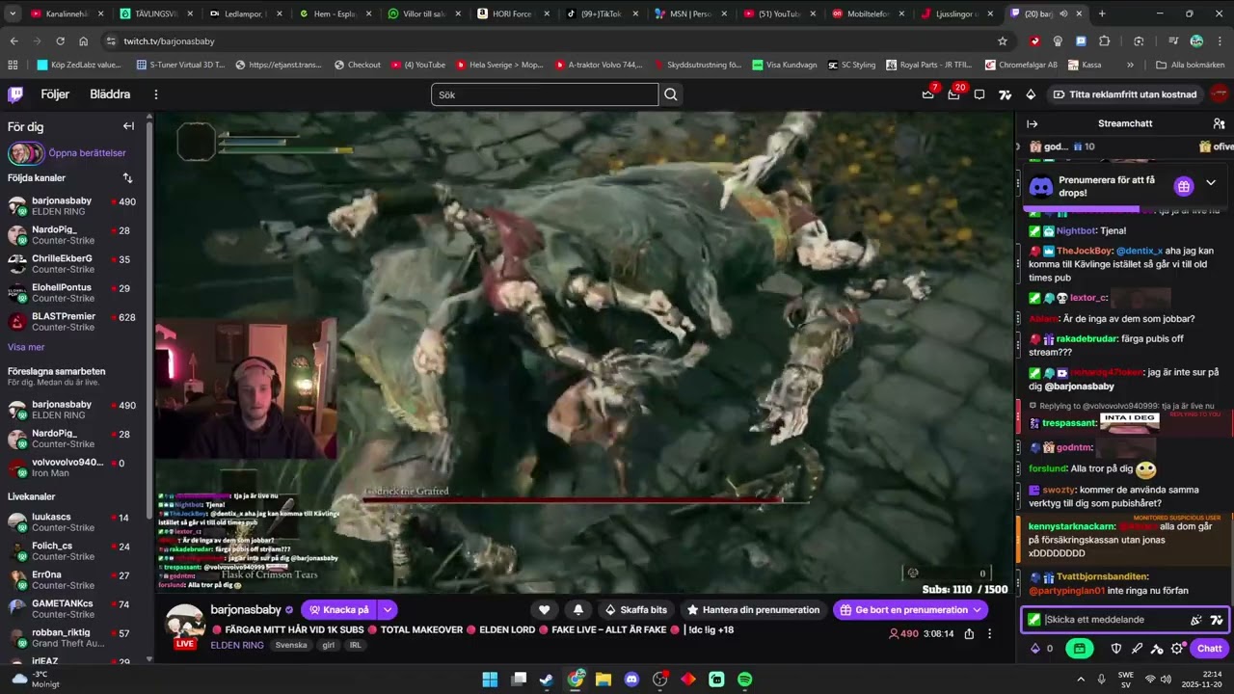Click the green predictions button below chat
This screenshot has width=1234, height=694.
click(x=1080, y=649)
